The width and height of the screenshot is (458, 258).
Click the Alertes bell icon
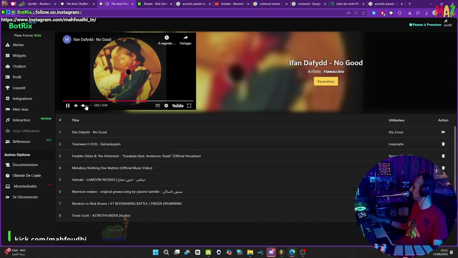coord(8,45)
